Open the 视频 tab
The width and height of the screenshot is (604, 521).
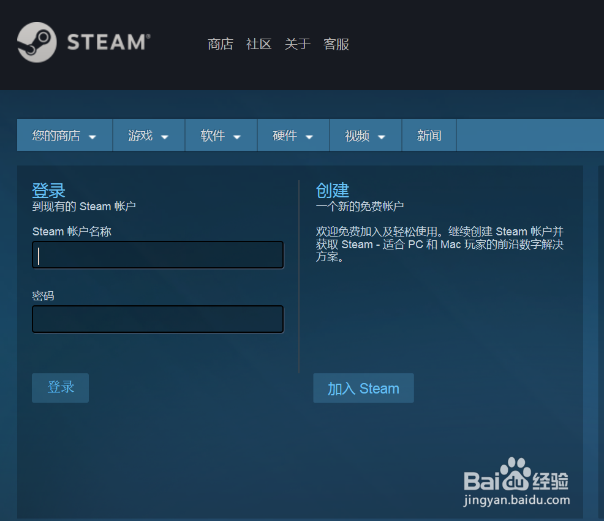366,135
